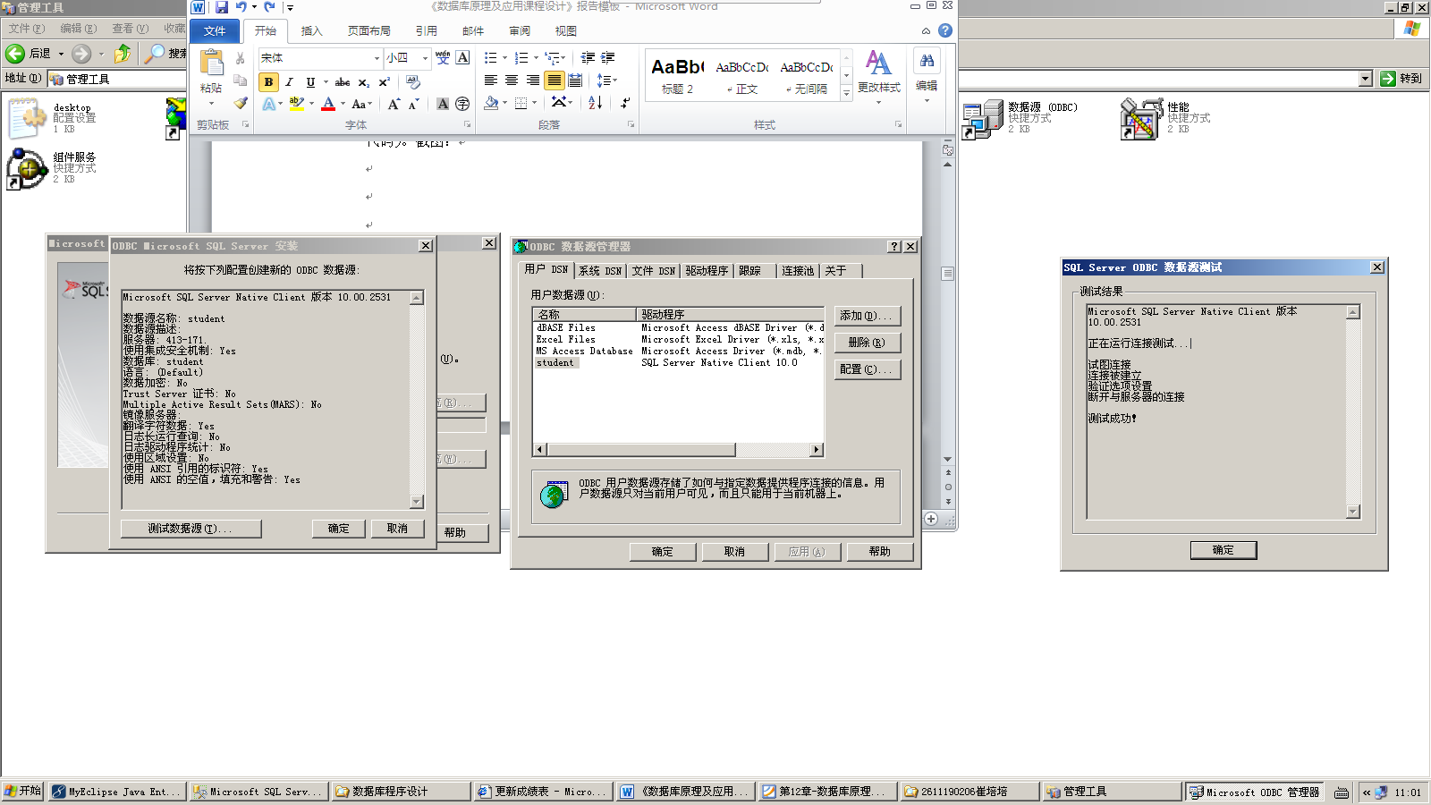
Task: Click the show paragraph marks icon
Action: pyautogui.click(x=625, y=103)
